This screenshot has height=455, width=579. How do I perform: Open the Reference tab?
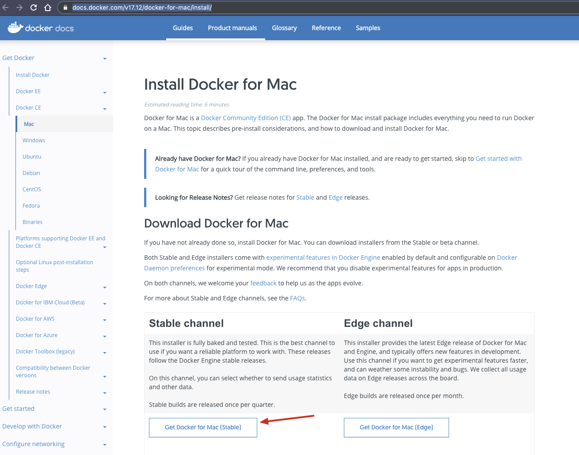point(326,28)
